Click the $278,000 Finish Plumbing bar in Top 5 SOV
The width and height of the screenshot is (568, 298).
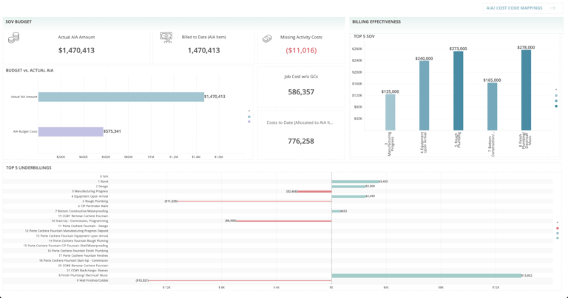[x=525, y=88]
